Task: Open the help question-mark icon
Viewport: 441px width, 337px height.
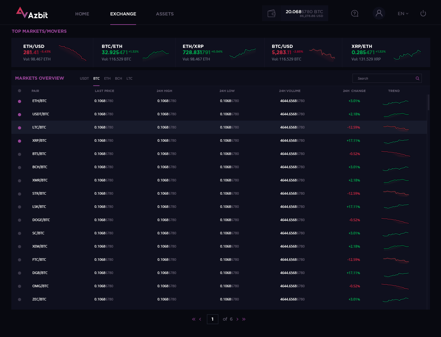Action: point(355,14)
